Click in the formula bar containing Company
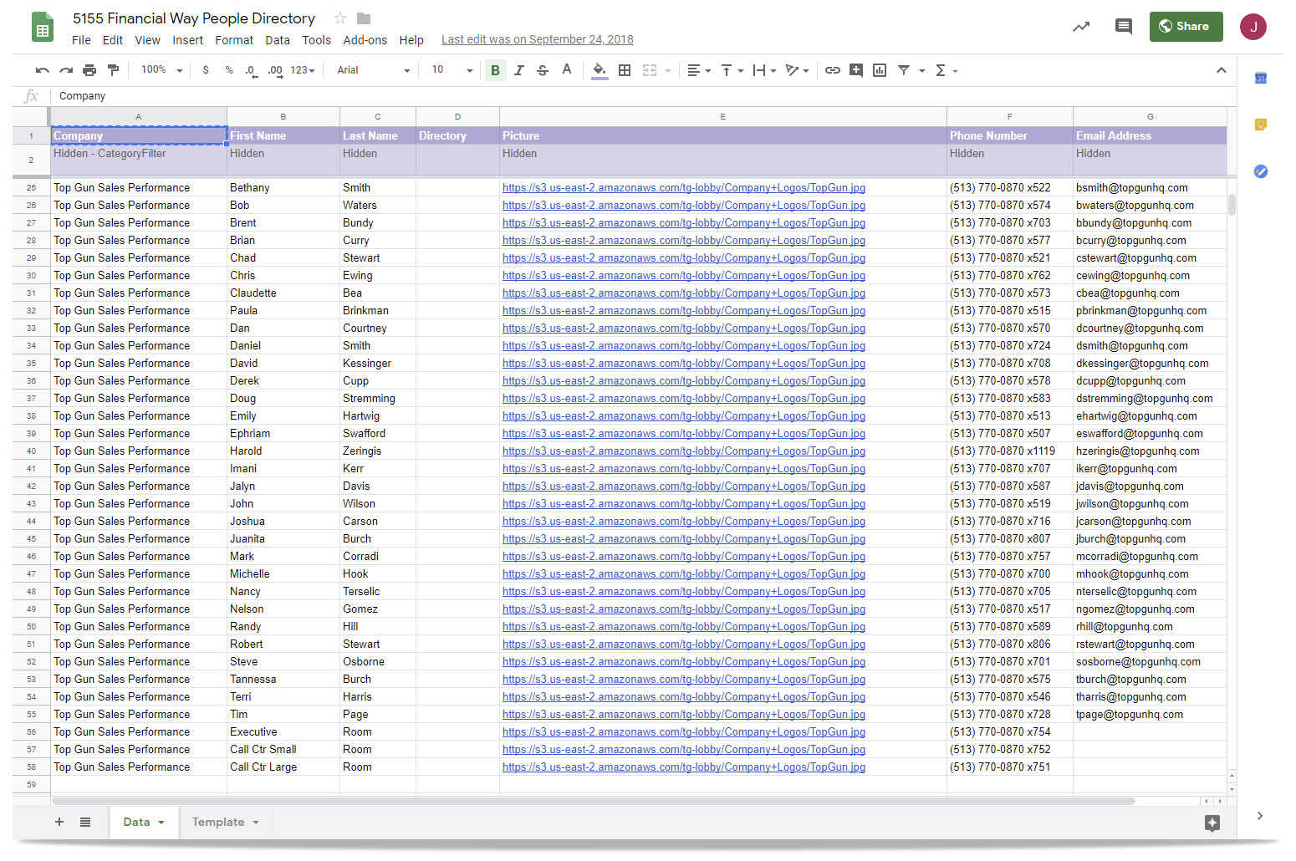The image size is (1296, 861). coord(640,96)
